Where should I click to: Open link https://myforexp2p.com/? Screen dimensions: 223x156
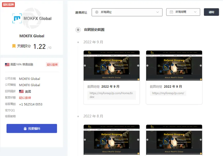coord(168,93)
